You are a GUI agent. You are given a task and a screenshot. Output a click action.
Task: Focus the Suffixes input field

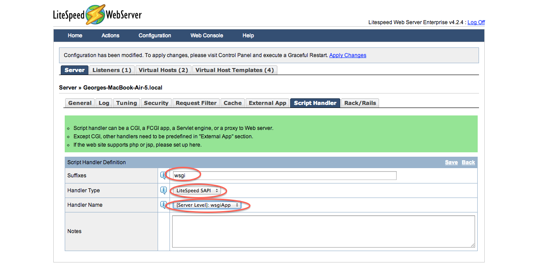click(284, 176)
